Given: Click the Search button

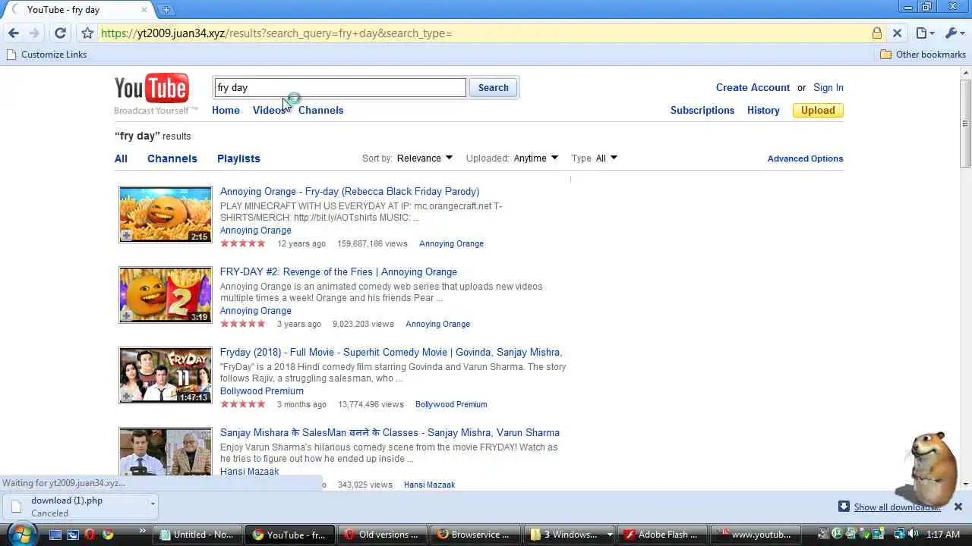Looking at the screenshot, I should pos(493,88).
